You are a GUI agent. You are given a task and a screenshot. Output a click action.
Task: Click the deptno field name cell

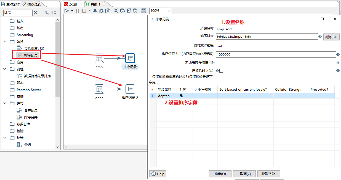coord(167,96)
